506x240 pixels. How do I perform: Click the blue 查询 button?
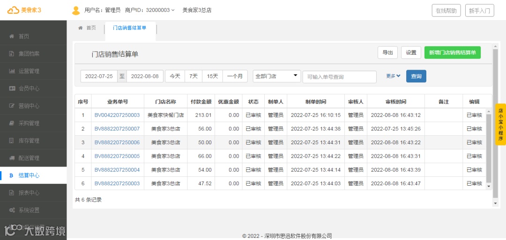coord(417,76)
